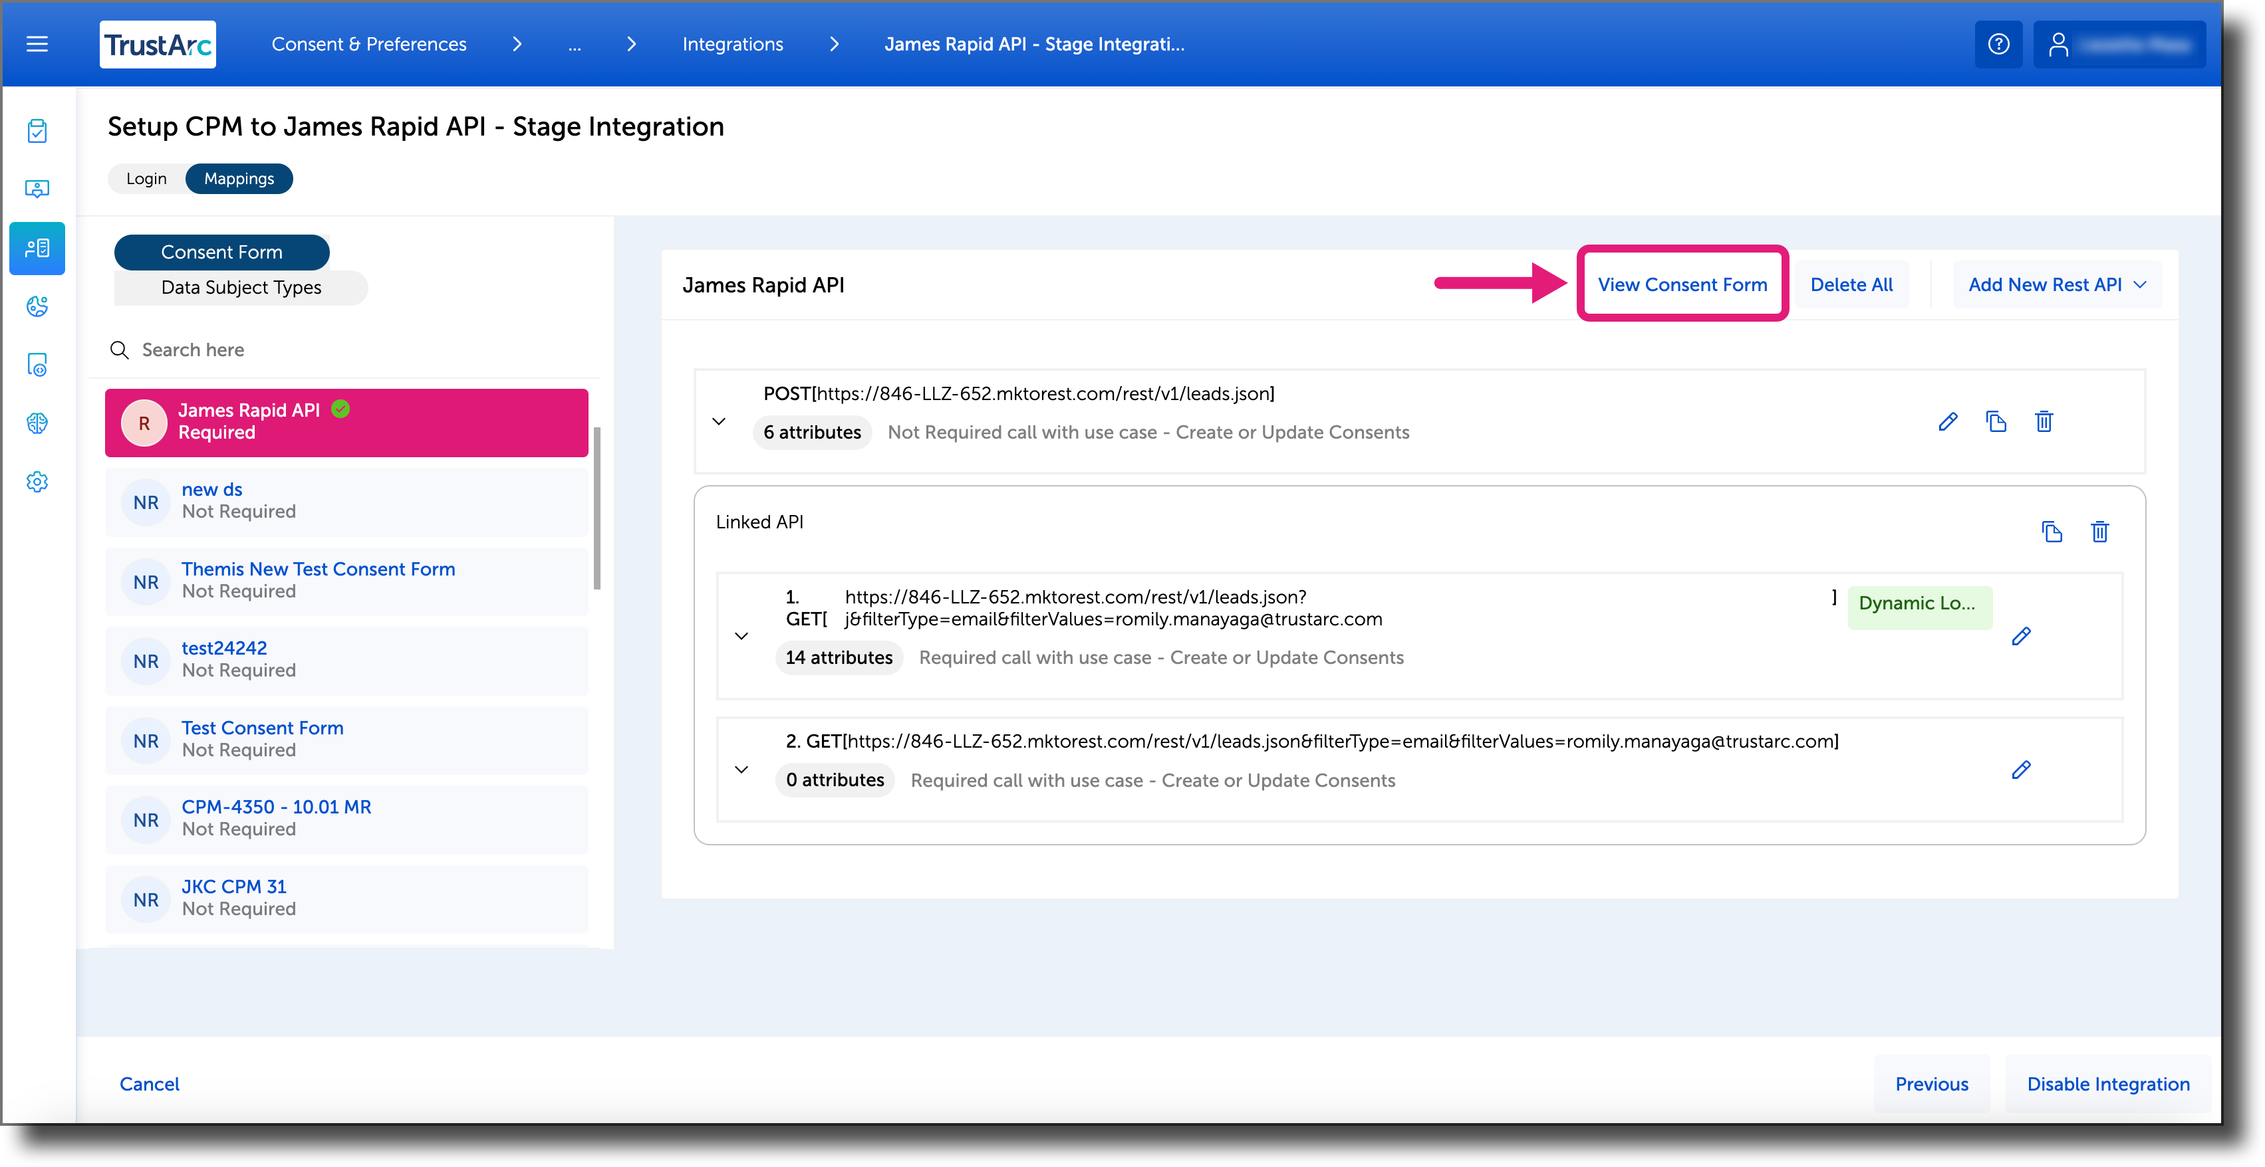The image size is (2265, 1167).
Task: Open the help question mark icon
Action: 1998,44
